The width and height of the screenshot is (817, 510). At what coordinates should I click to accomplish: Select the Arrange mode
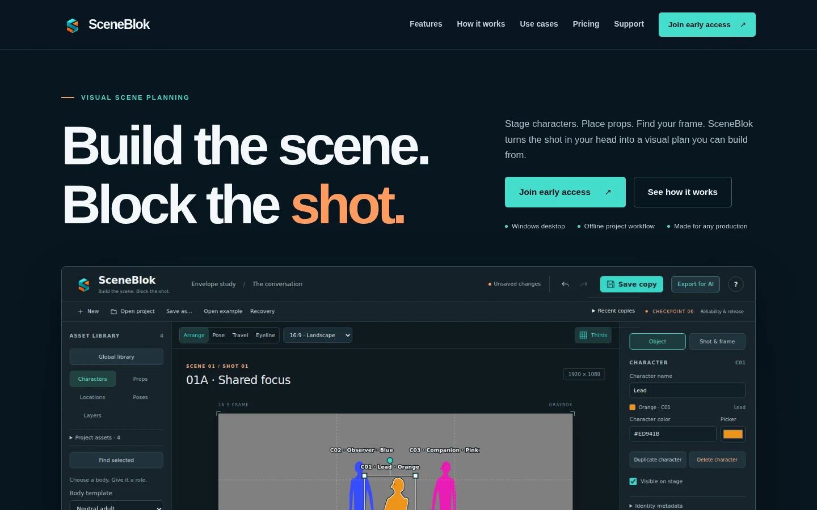pos(194,335)
